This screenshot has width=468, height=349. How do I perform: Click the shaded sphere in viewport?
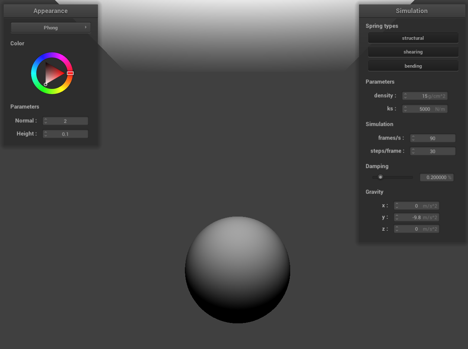237,270
